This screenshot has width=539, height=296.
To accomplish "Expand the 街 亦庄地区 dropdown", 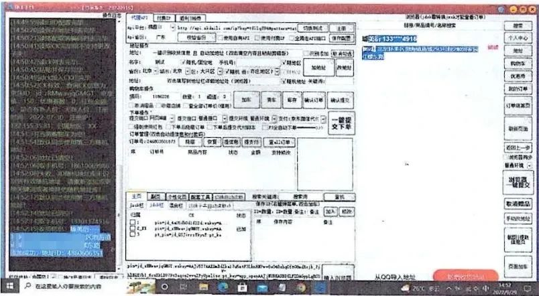I will tap(277, 72).
